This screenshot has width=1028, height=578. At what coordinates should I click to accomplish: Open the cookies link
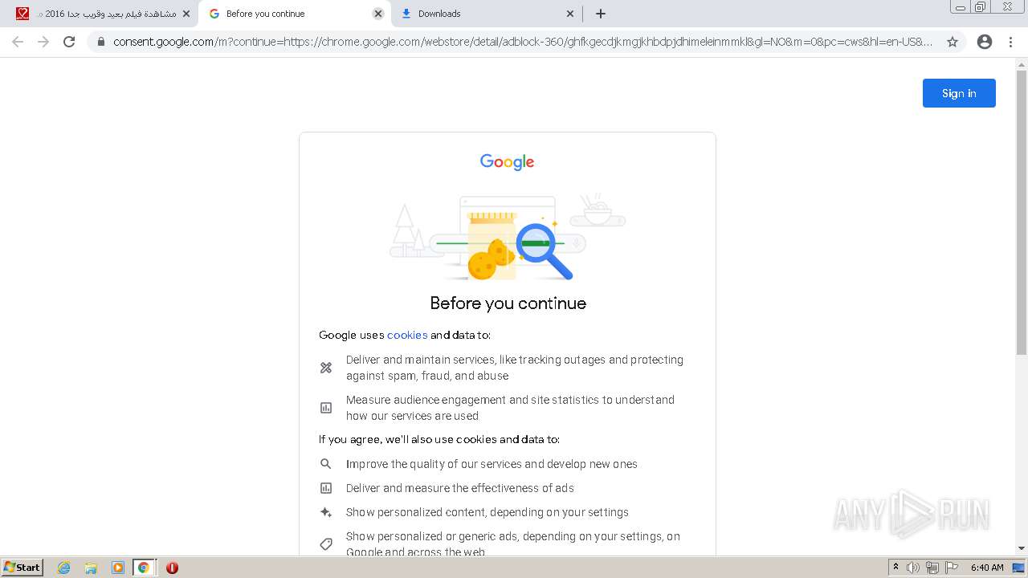[407, 335]
